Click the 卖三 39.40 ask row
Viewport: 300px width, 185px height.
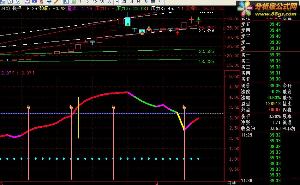(261, 36)
